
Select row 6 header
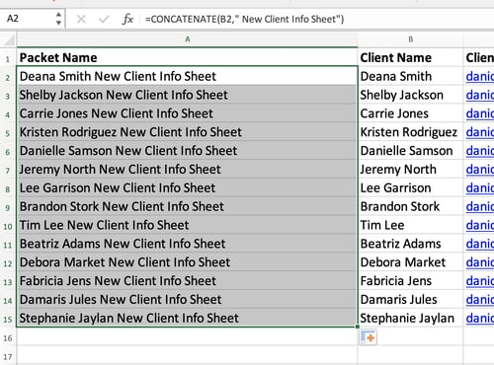point(8,151)
